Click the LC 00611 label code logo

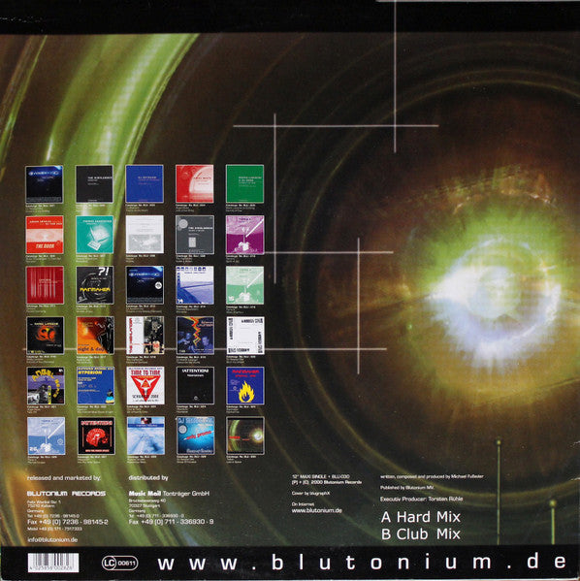coord(119,564)
